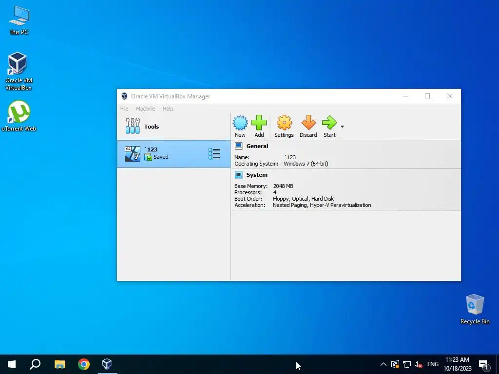Click the VirtualBox title bar logo icon
This screenshot has width=499, height=374.
pos(124,96)
